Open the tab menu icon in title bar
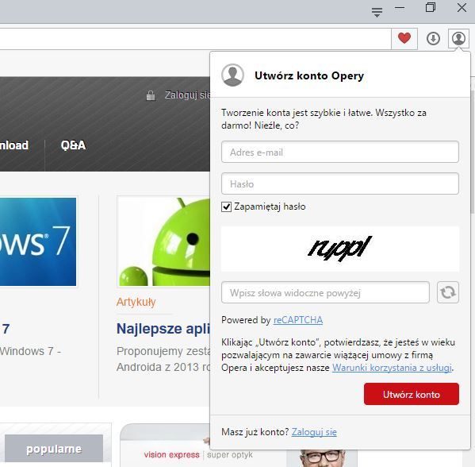Viewport: 475px width, 467px height. (377, 12)
